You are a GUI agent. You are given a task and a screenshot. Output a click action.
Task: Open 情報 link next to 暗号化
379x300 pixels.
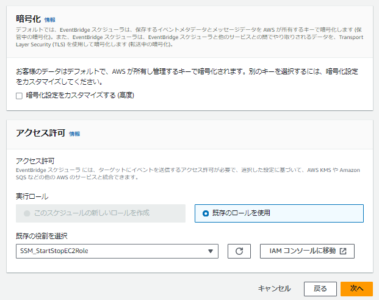click(50, 20)
